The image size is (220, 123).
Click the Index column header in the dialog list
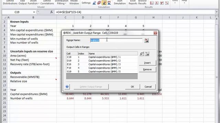tap(83, 54)
